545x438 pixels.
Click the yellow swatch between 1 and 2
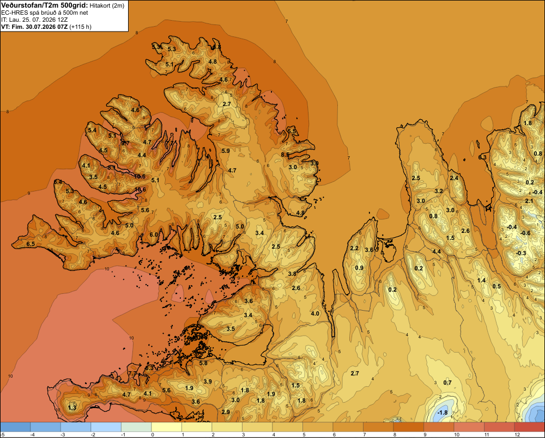197,427
